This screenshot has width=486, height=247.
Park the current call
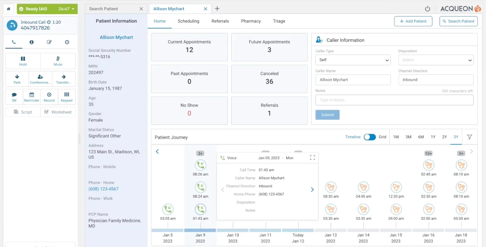click(17, 79)
